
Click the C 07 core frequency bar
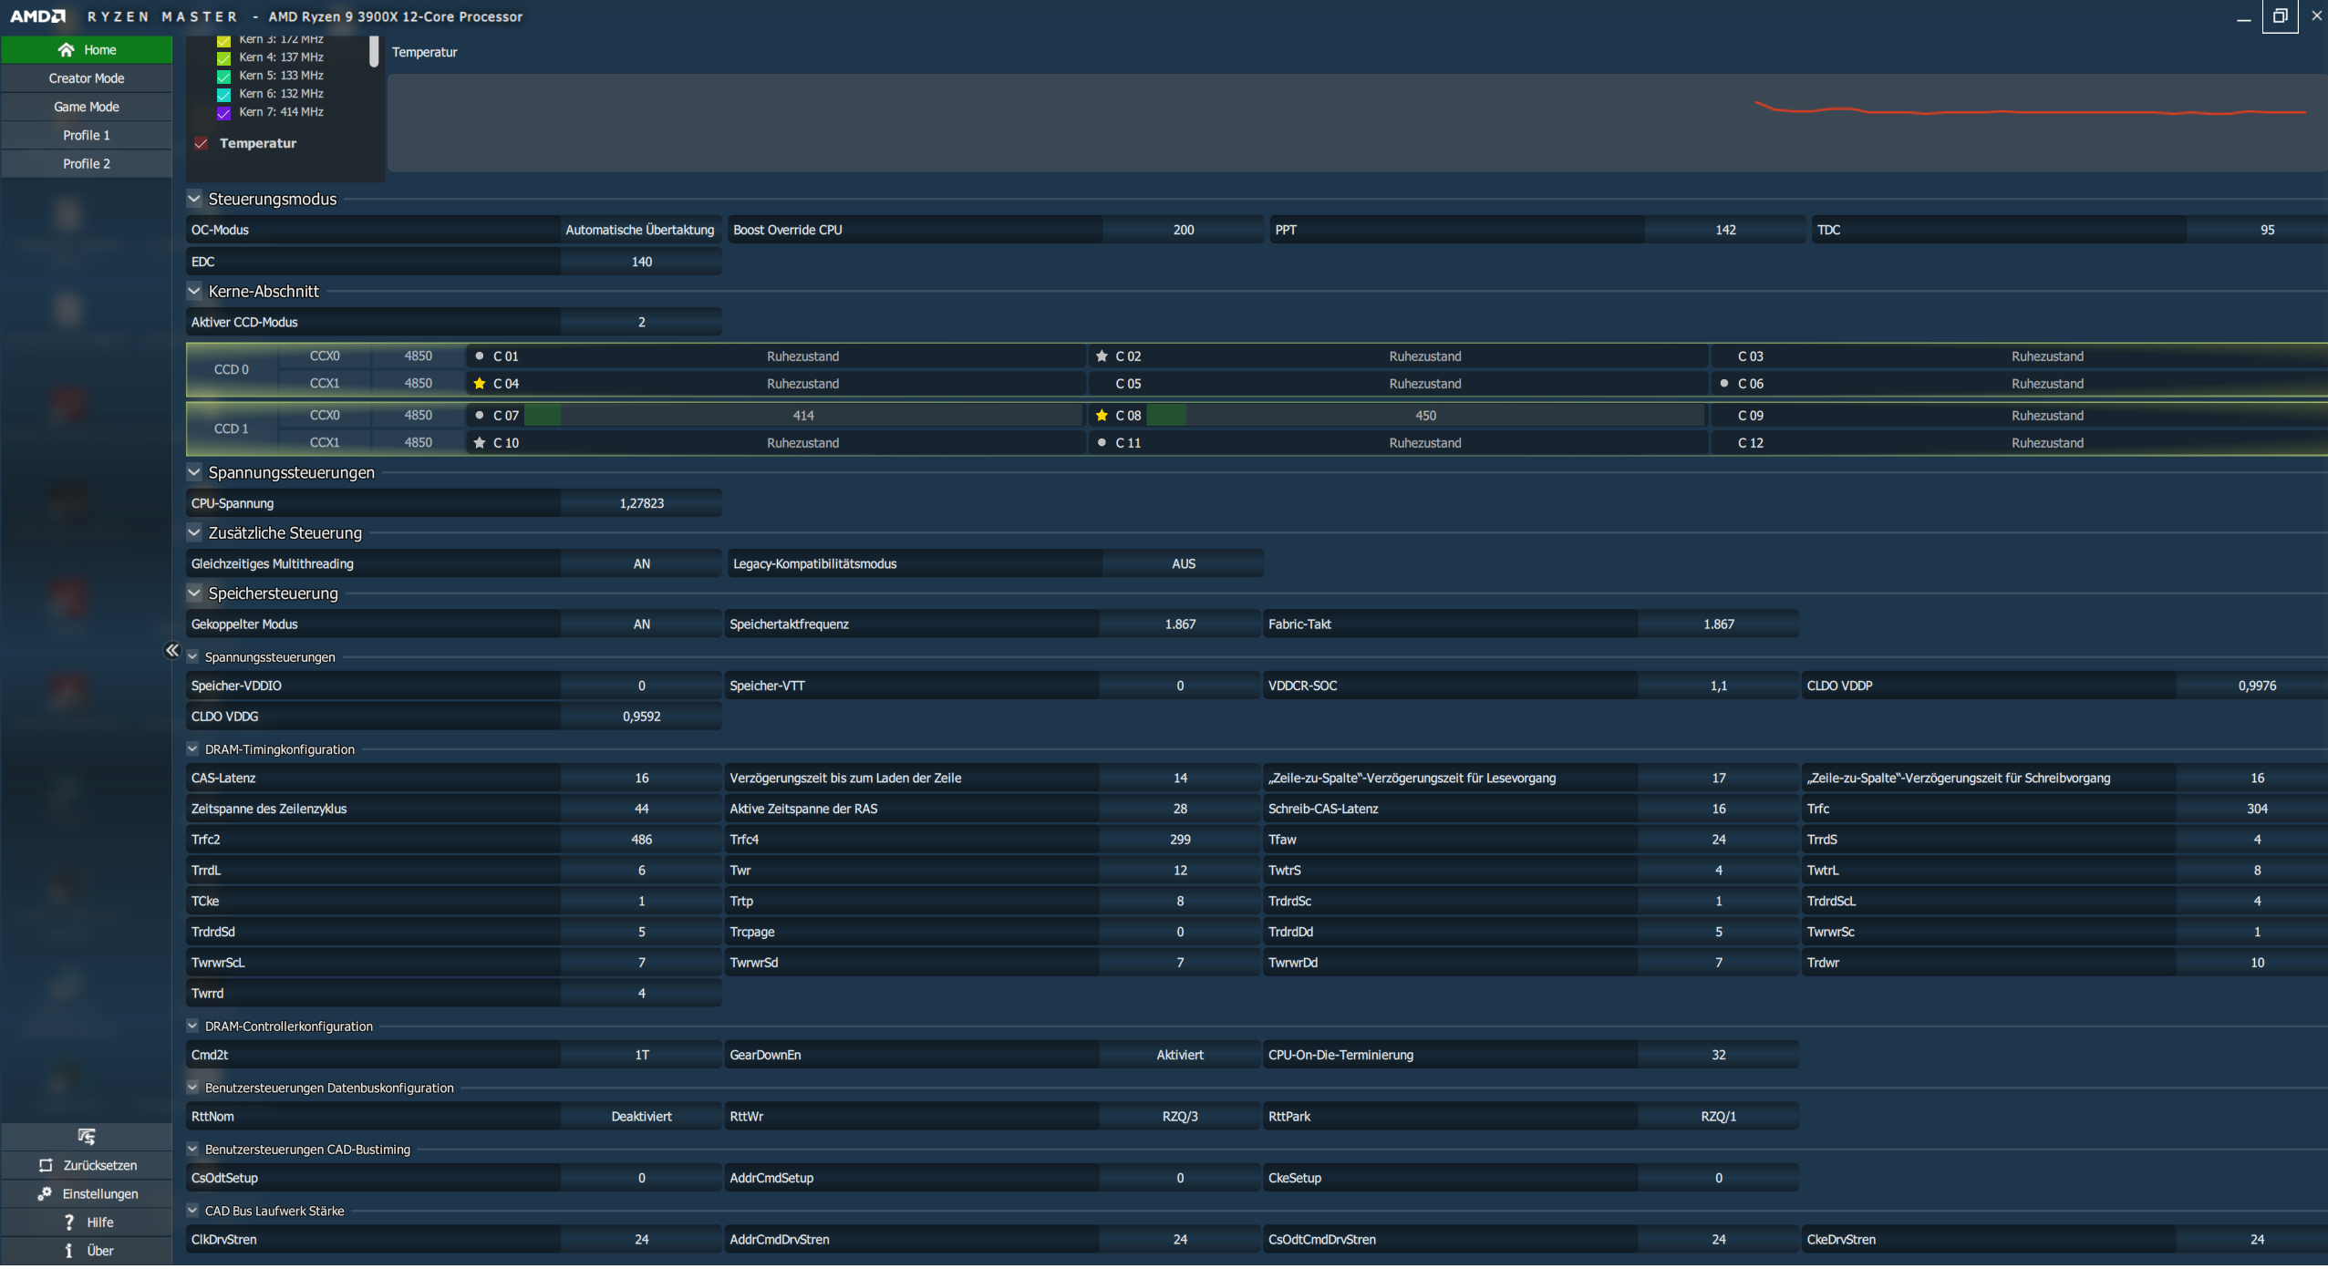coord(802,416)
